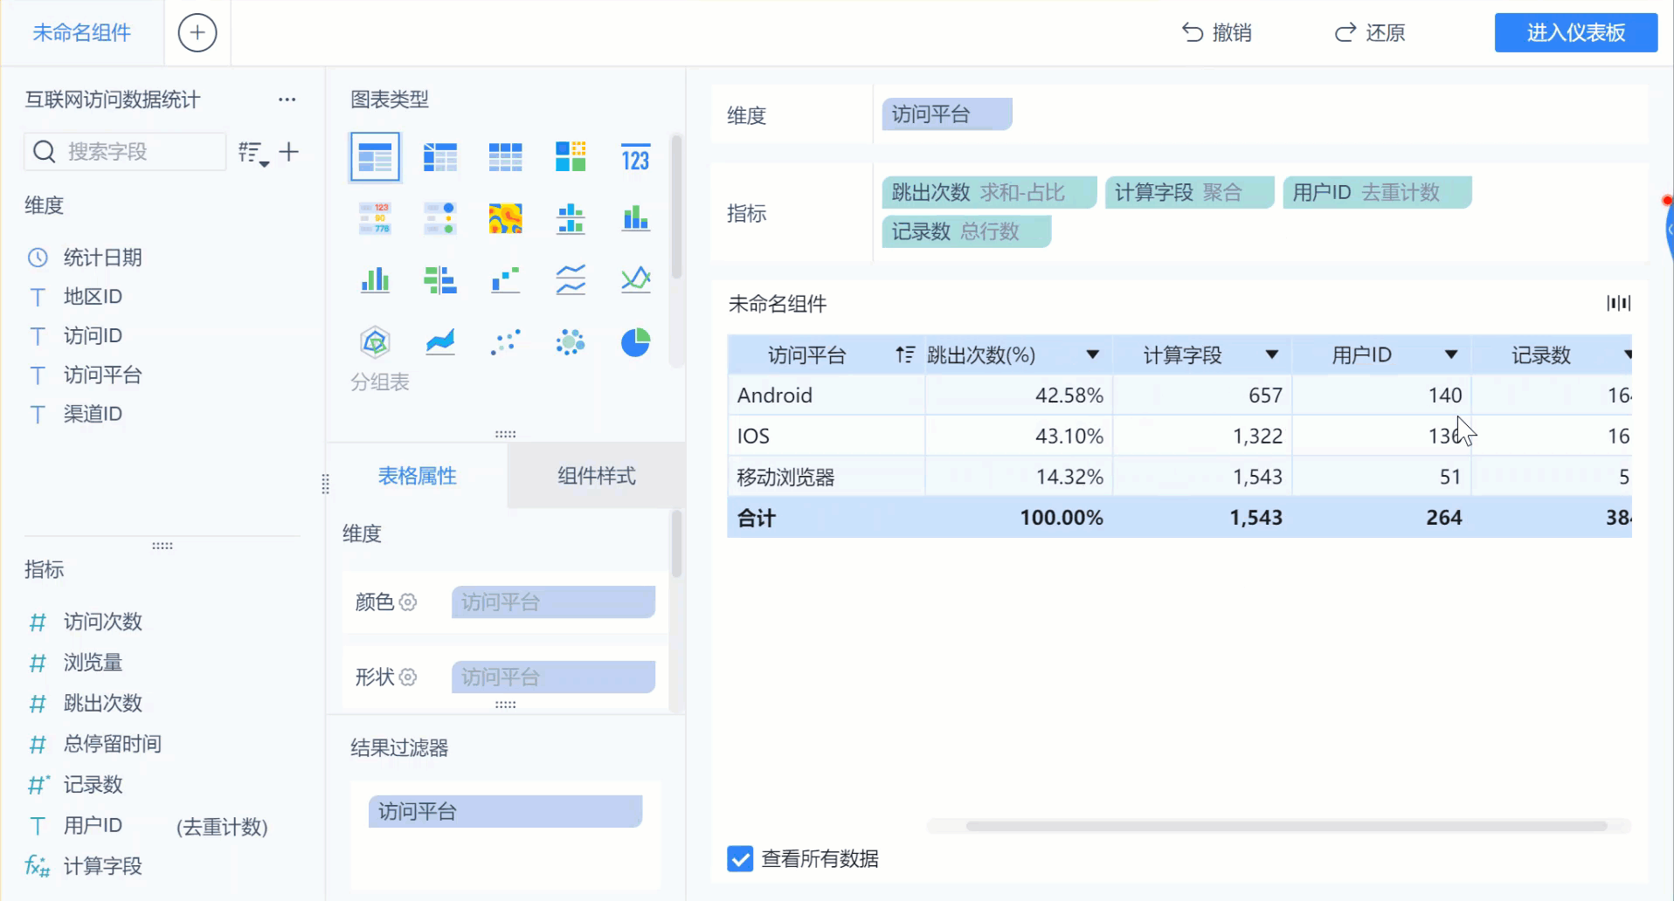
Task: Select the pie chart type
Action: 635,342
